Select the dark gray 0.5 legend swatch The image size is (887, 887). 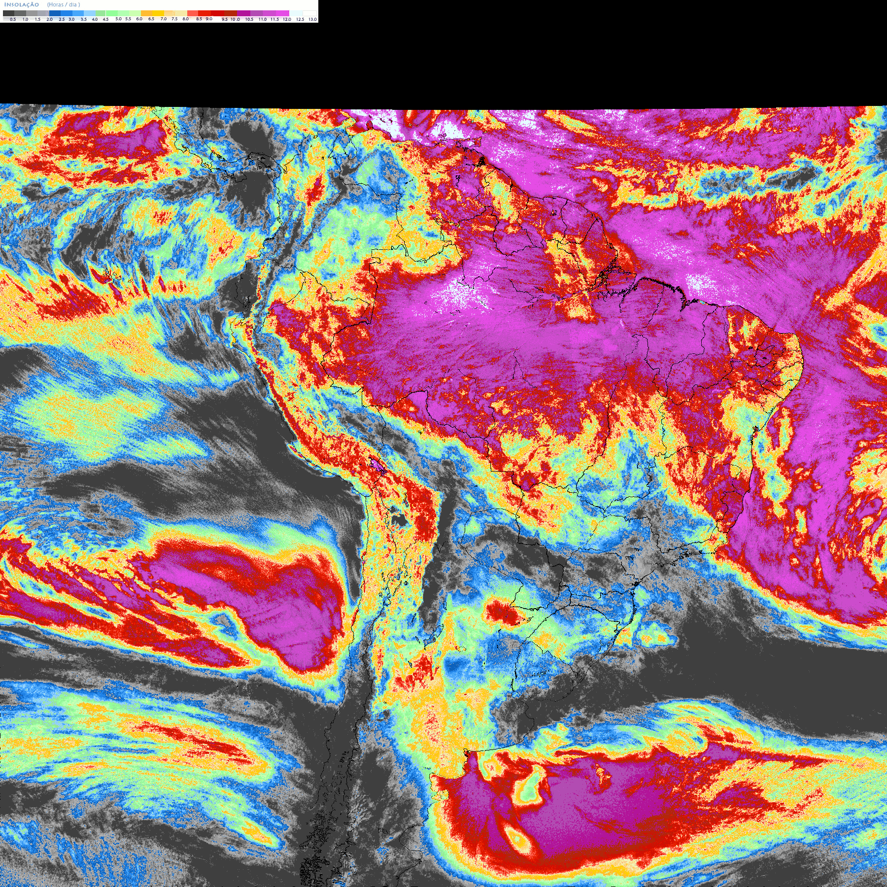pos(8,13)
